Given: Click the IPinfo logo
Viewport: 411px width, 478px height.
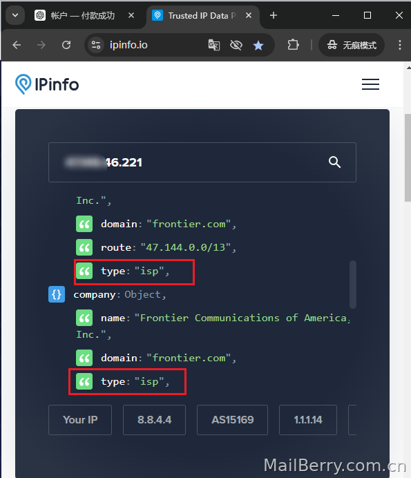Looking at the screenshot, I should [x=47, y=84].
